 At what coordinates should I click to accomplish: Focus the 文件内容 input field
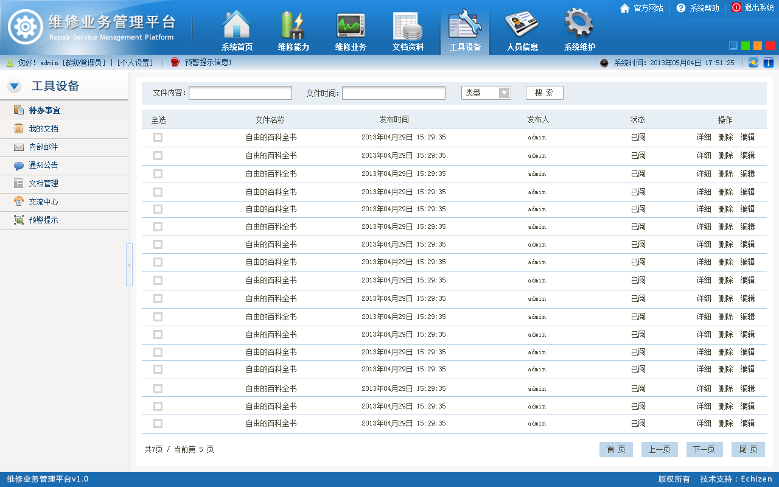click(240, 93)
